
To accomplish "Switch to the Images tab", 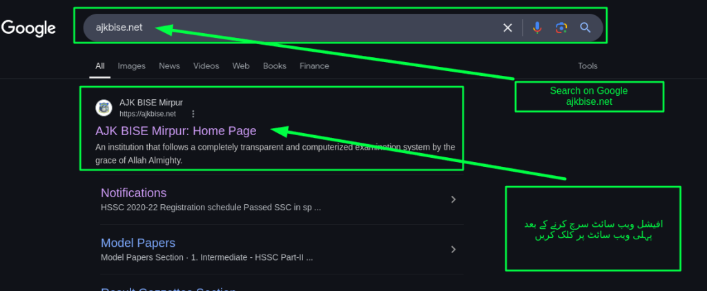I will click(132, 66).
